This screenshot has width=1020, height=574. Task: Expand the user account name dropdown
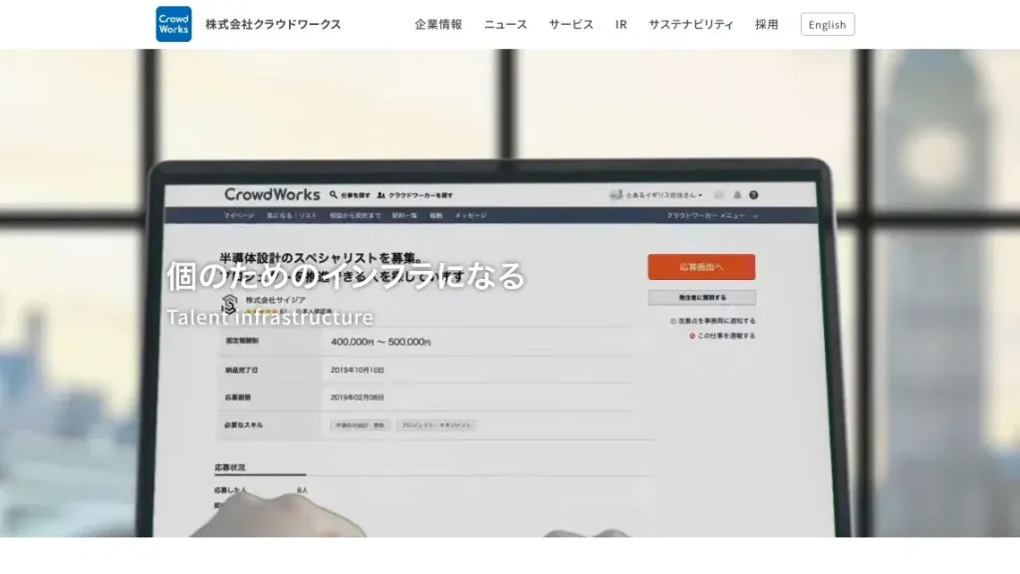click(657, 195)
